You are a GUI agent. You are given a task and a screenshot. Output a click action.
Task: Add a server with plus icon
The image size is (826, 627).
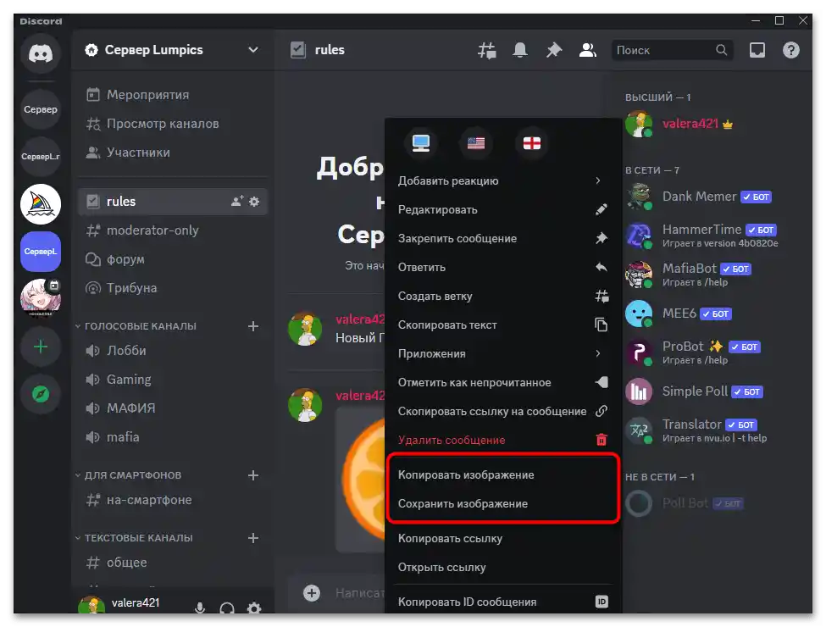pyautogui.click(x=41, y=347)
